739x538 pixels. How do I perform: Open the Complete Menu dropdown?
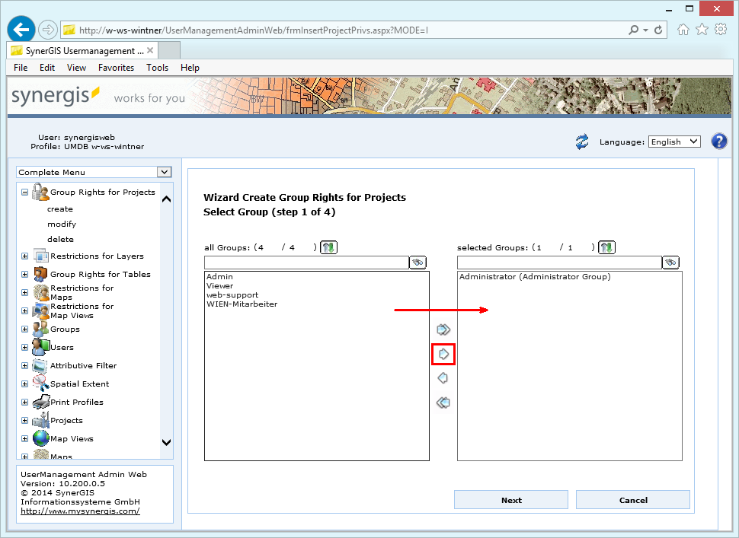click(163, 172)
